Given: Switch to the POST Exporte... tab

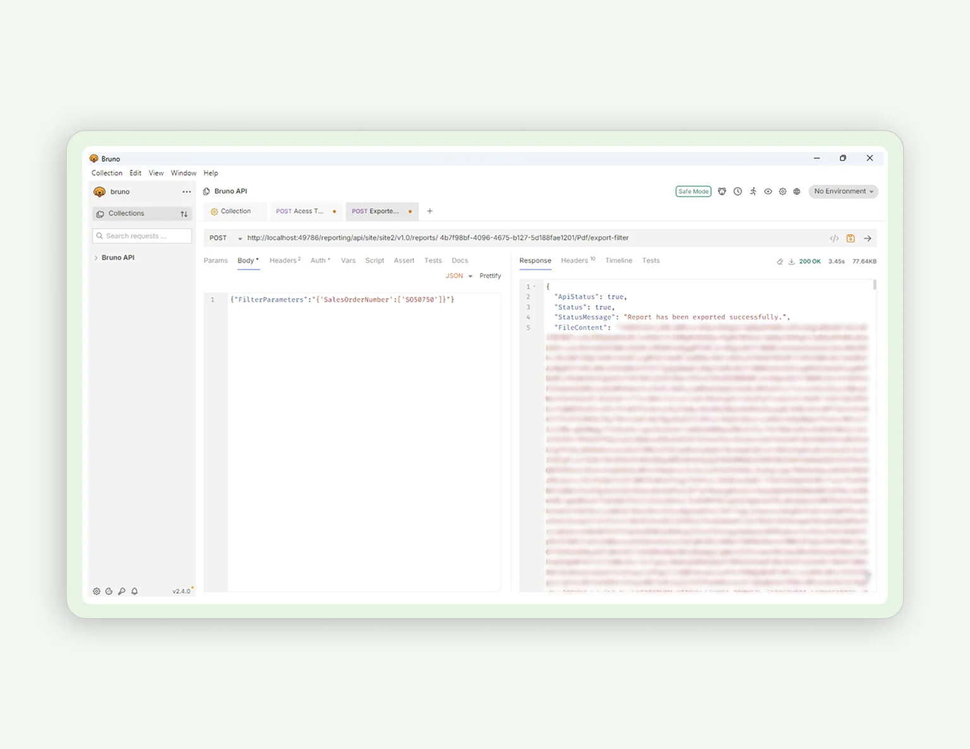Looking at the screenshot, I should (377, 211).
